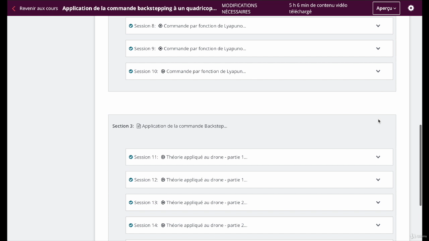
Task: Expand Session 13 with the chevron
Action: [378, 202]
